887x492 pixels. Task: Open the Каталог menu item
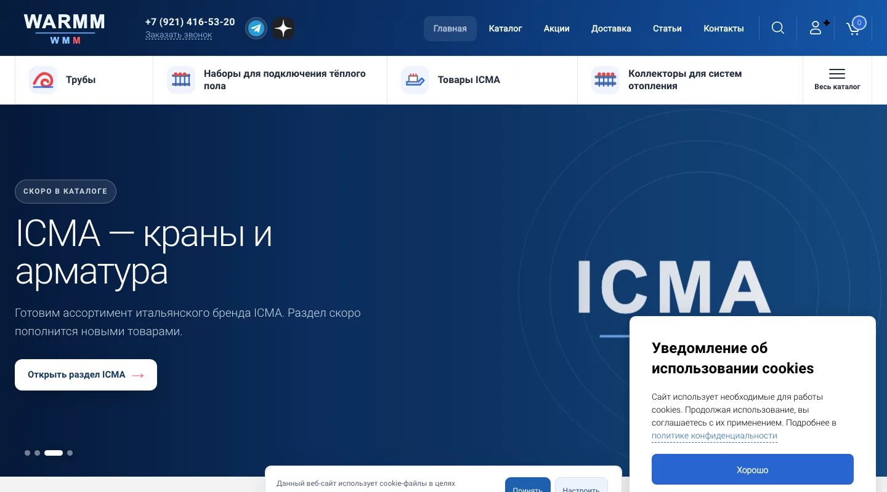pyautogui.click(x=506, y=28)
